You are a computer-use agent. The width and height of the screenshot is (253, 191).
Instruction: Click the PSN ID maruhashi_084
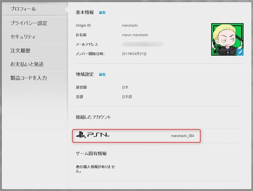(x=183, y=136)
